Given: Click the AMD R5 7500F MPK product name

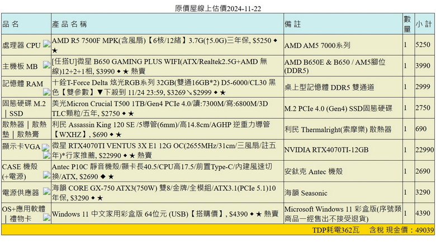Looking at the screenshot, I should coord(164,45).
